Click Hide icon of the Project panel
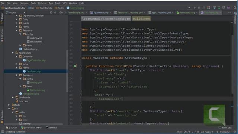The width and height of the screenshot is (238, 134). [x=65, y=13]
